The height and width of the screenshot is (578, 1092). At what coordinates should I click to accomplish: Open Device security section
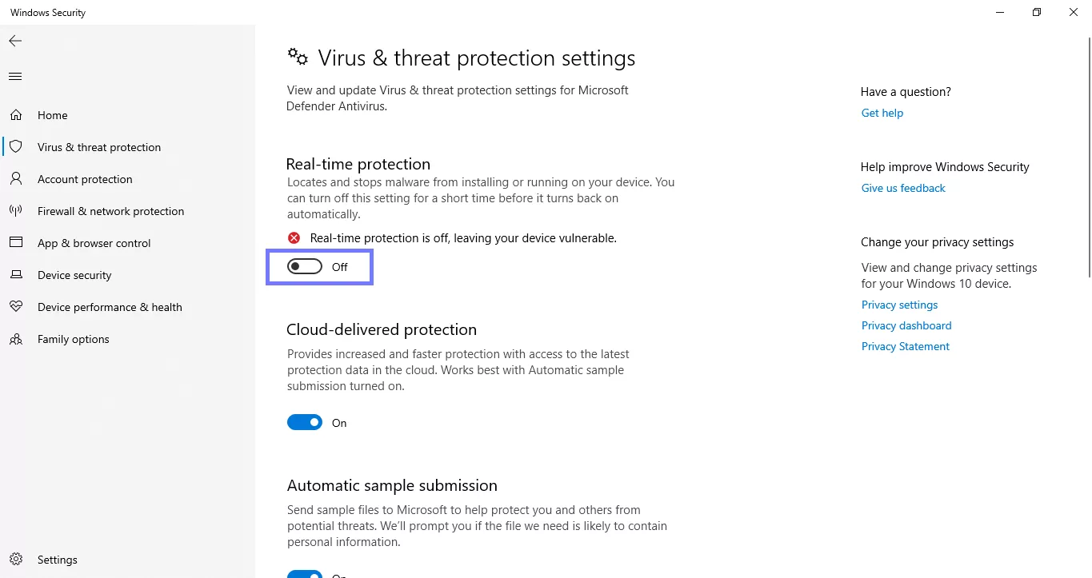pyautogui.click(x=74, y=274)
